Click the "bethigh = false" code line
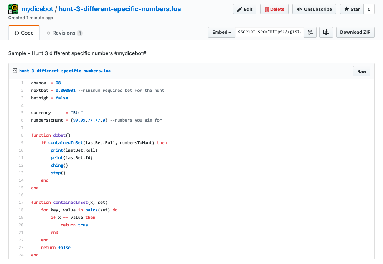This screenshot has width=383, height=264. (50, 98)
